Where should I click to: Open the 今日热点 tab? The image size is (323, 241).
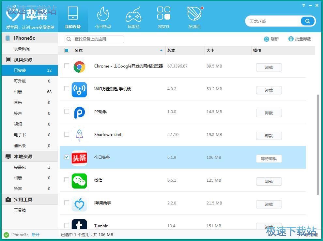[x=103, y=18]
